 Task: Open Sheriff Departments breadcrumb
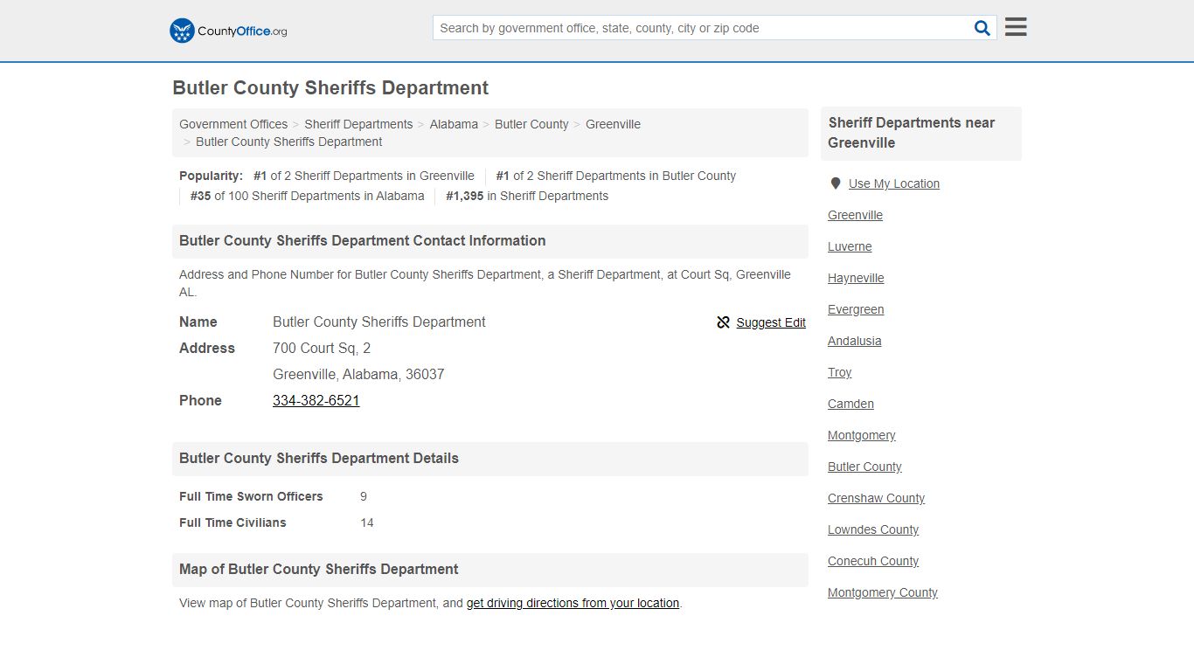click(x=358, y=124)
